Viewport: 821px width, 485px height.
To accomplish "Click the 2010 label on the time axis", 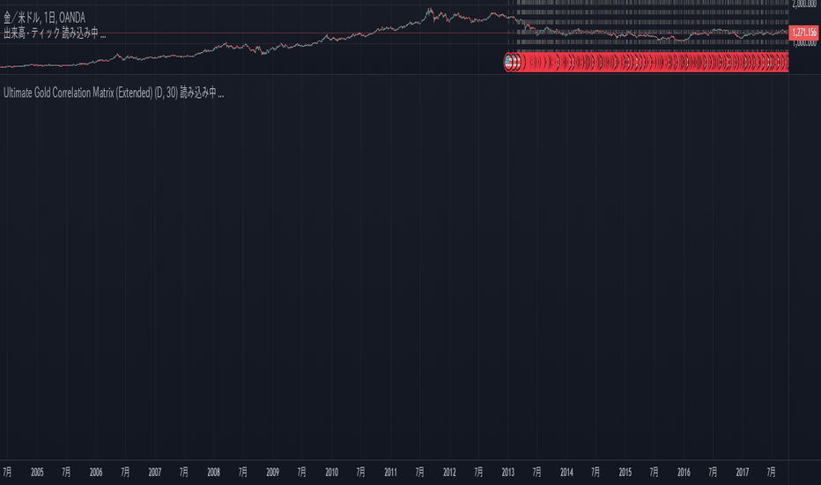I will [x=331, y=473].
